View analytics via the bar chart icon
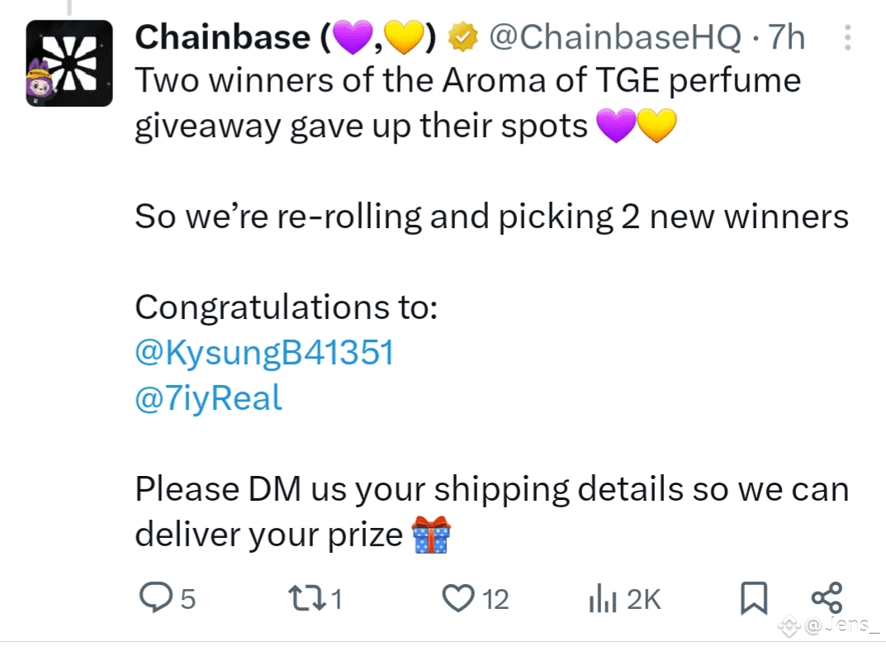This screenshot has height=647, width=886. [x=602, y=598]
